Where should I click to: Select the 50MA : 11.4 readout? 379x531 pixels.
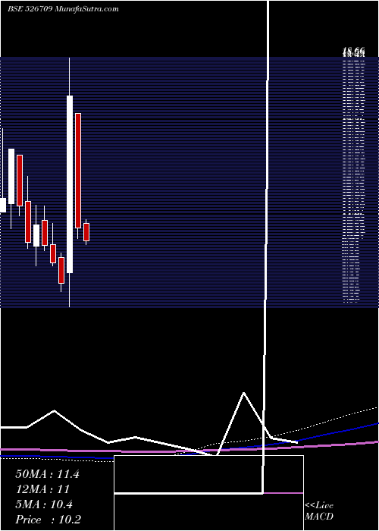point(47,474)
